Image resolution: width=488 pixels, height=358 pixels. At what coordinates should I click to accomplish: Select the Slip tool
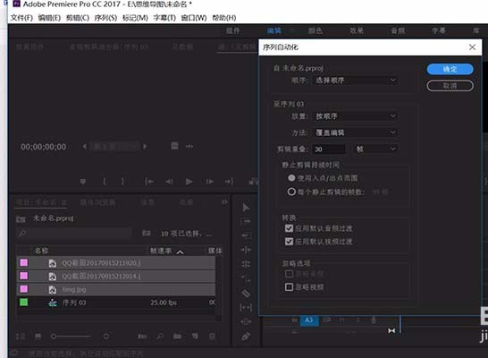click(x=246, y=308)
